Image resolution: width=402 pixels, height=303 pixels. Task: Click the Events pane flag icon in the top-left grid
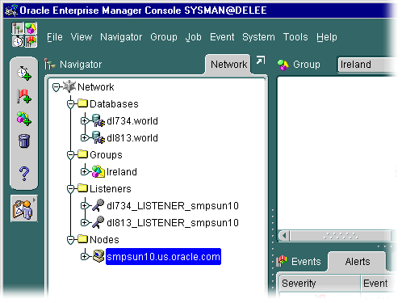pos(31,41)
